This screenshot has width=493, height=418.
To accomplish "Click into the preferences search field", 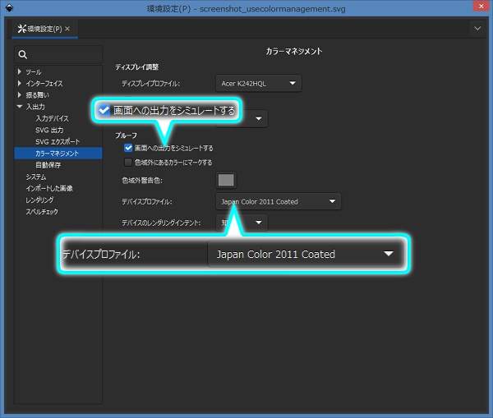I will pyautogui.click(x=58, y=55).
